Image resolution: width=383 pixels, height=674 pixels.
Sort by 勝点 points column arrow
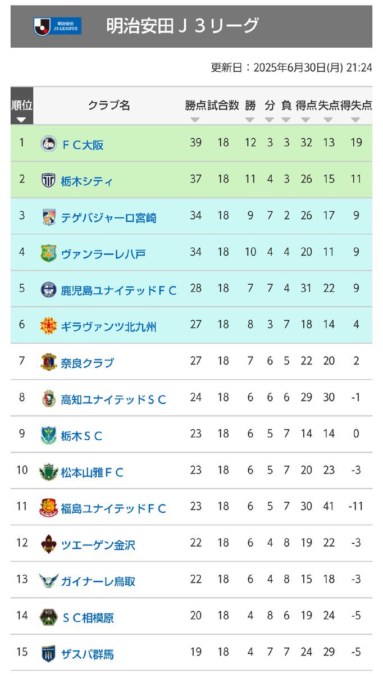[x=195, y=120]
